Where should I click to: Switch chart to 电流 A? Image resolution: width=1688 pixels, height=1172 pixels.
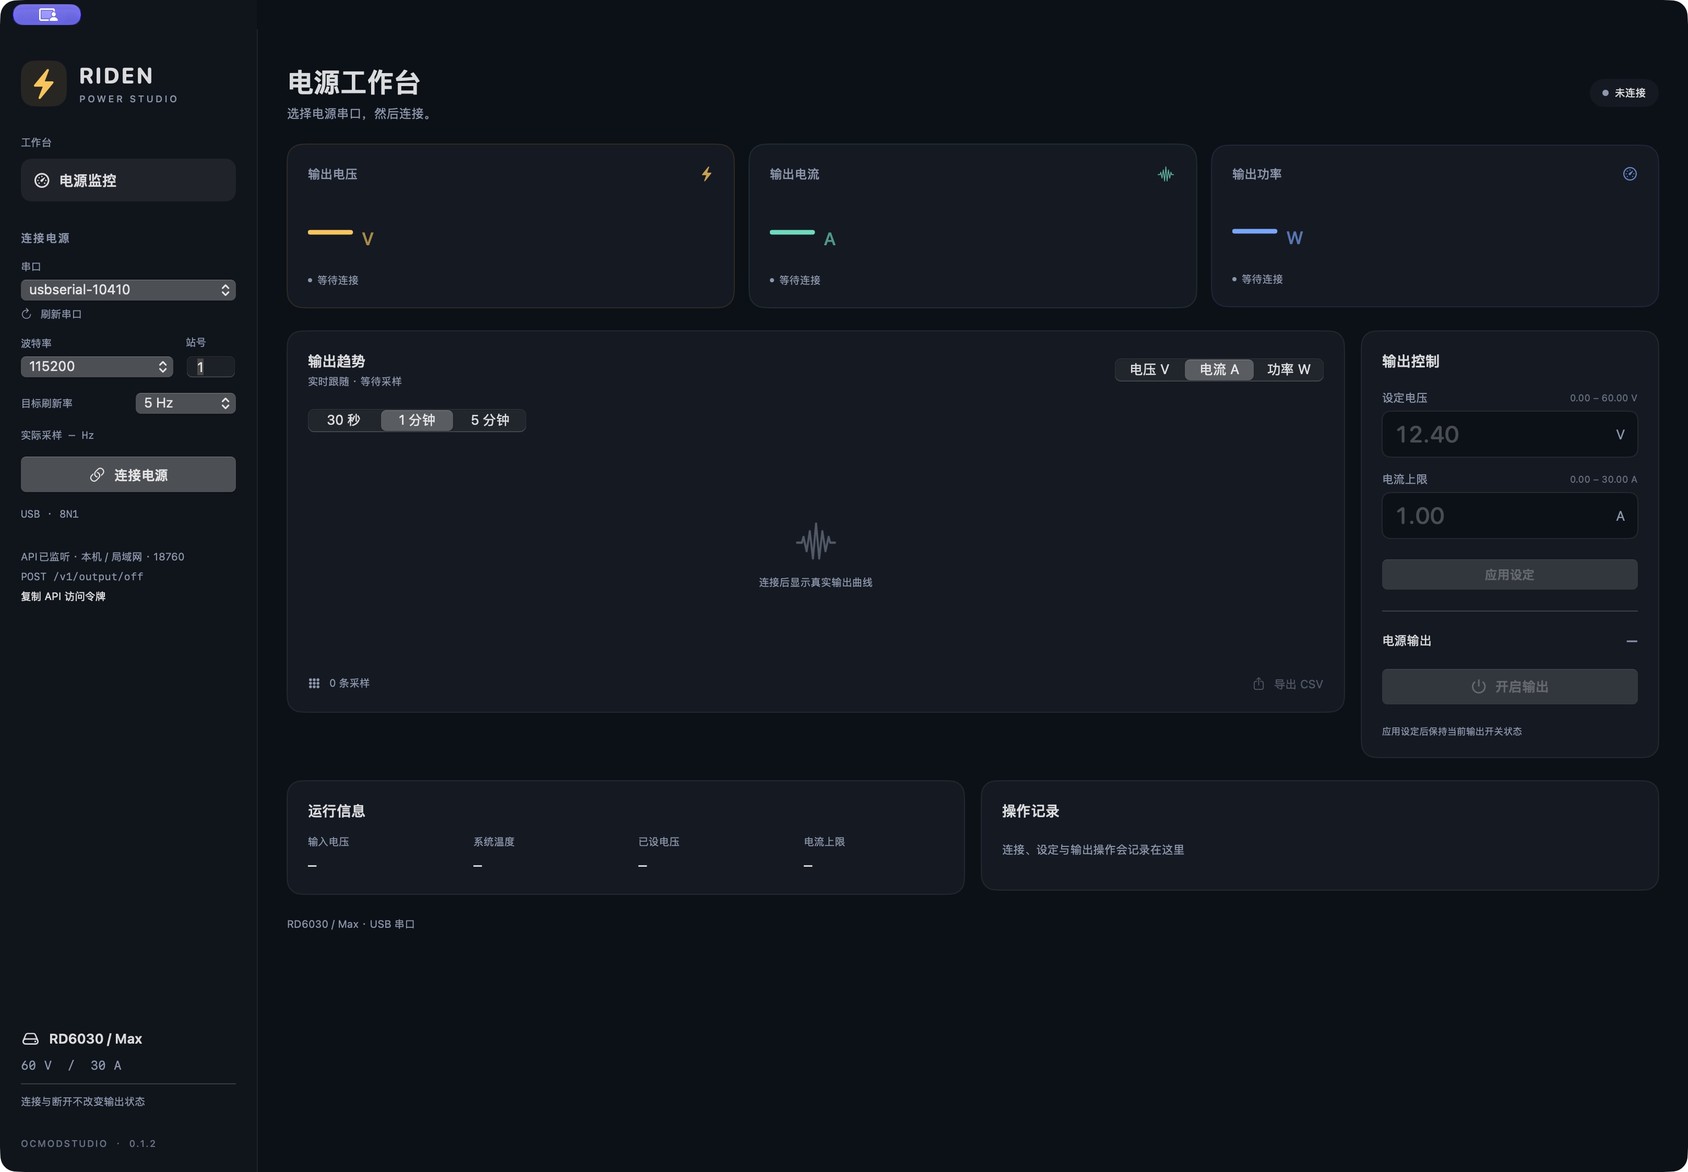(1219, 369)
